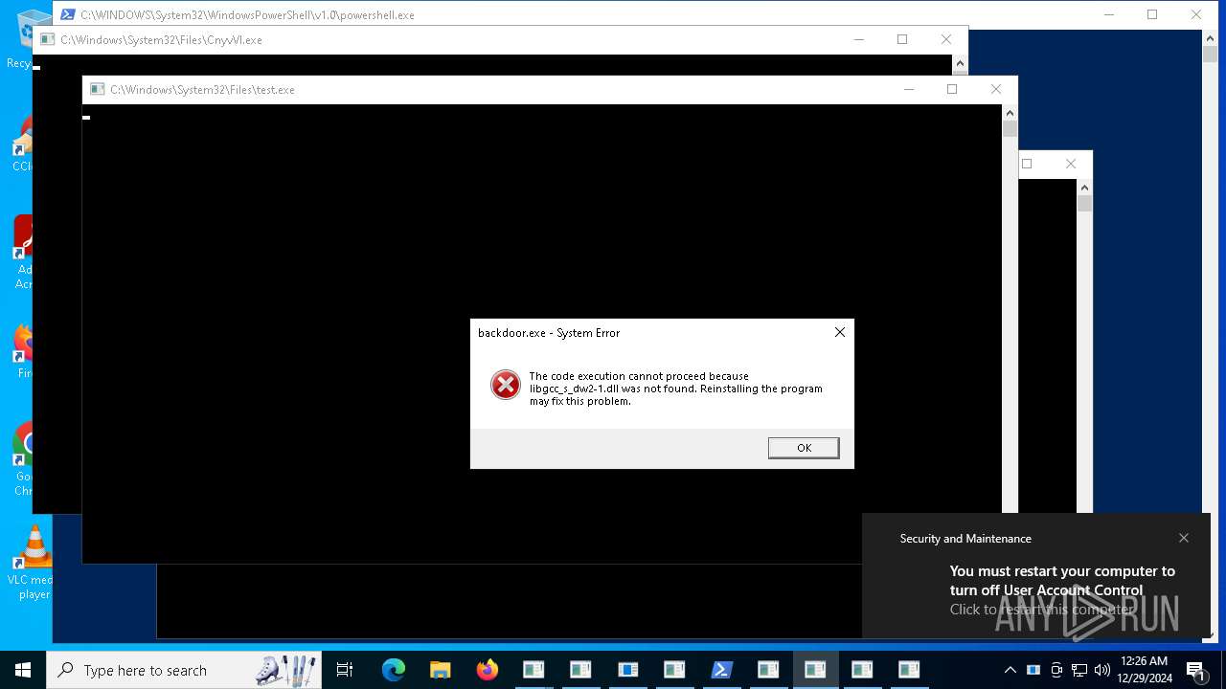
Task: Maximize the CnyvVI.exe console window
Action: (902, 39)
